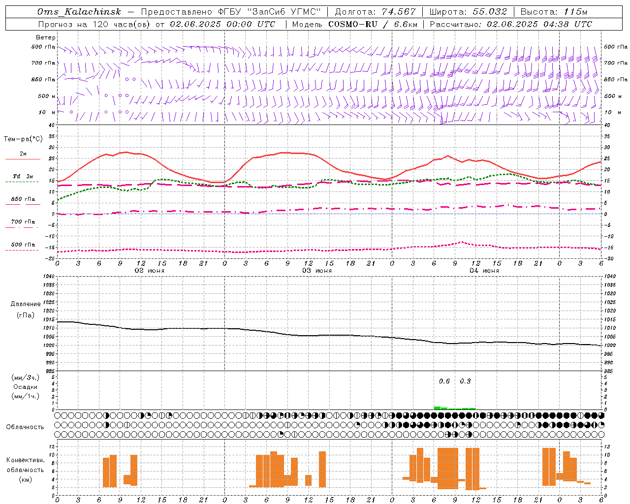
Task: Click the Давление pressure panel label
Action: click(25, 304)
